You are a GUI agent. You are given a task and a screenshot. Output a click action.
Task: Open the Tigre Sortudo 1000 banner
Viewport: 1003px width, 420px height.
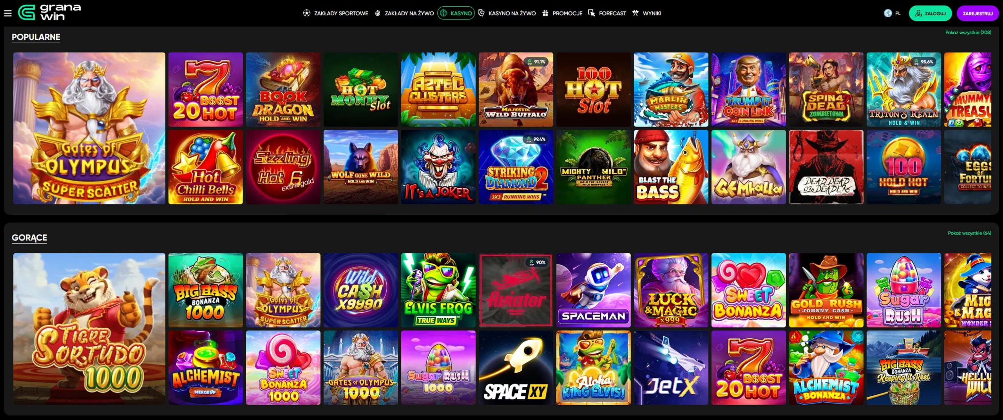tap(89, 329)
